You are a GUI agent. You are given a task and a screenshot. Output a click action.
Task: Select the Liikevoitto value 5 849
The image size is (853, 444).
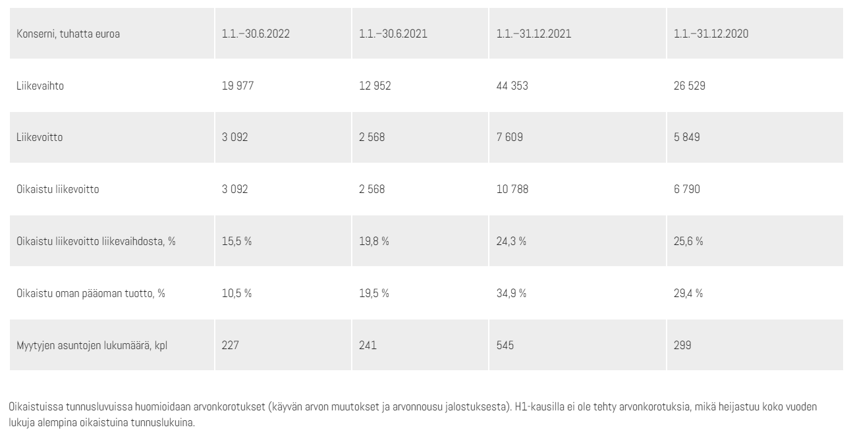pyautogui.click(x=687, y=138)
